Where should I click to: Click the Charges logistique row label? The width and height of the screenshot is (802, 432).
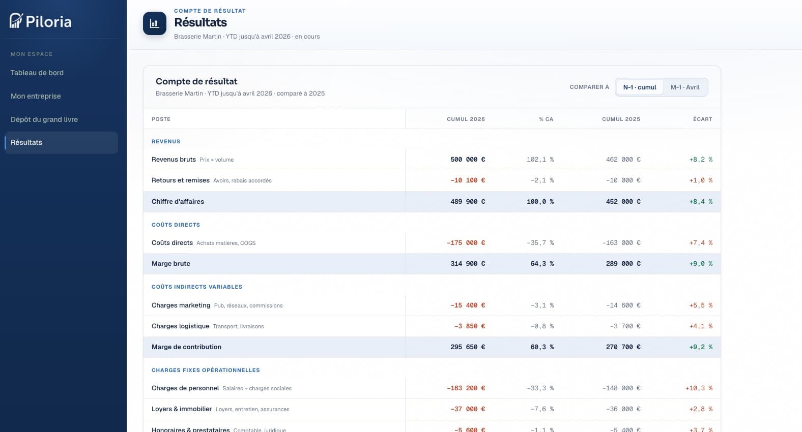coord(180,326)
